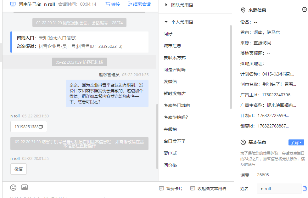
Task: Select the 去哪拍 quick phrase
Action: click(170, 129)
